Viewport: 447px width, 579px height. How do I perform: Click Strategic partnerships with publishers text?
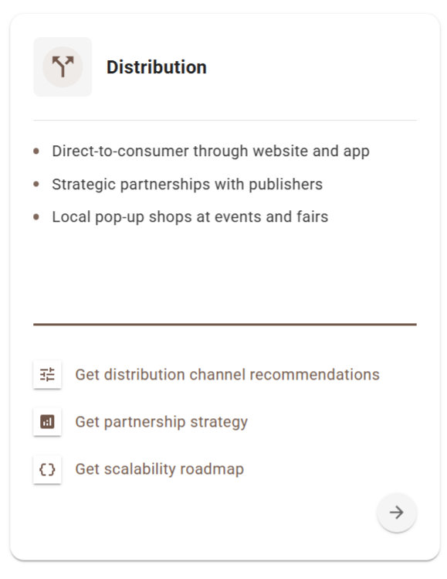tap(188, 184)
